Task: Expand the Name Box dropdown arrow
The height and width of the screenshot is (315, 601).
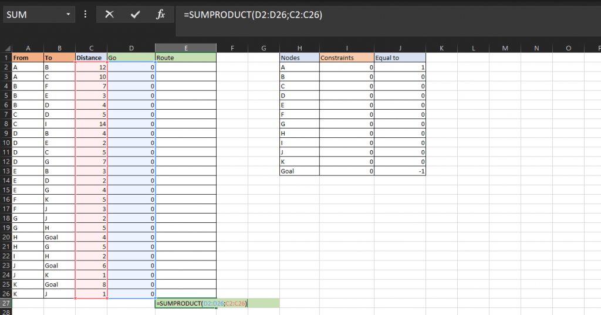Action: (69, 15)
